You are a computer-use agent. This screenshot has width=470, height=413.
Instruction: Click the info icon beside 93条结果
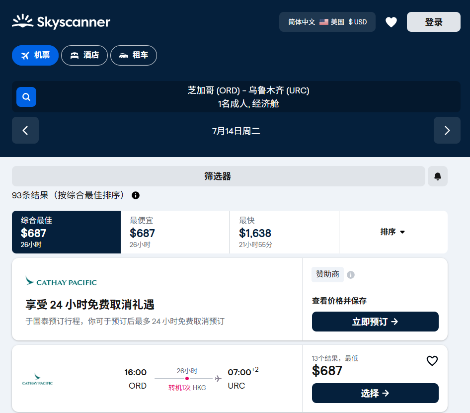[x=136, y=195]
